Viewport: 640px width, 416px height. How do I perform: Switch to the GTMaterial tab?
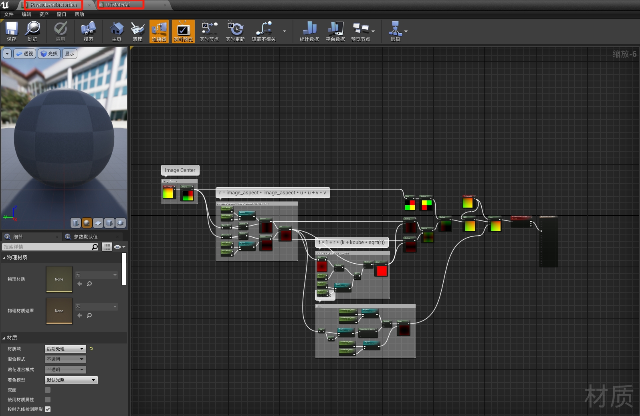pos(118,5)
